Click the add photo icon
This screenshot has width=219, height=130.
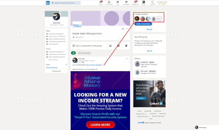[110, 46]
